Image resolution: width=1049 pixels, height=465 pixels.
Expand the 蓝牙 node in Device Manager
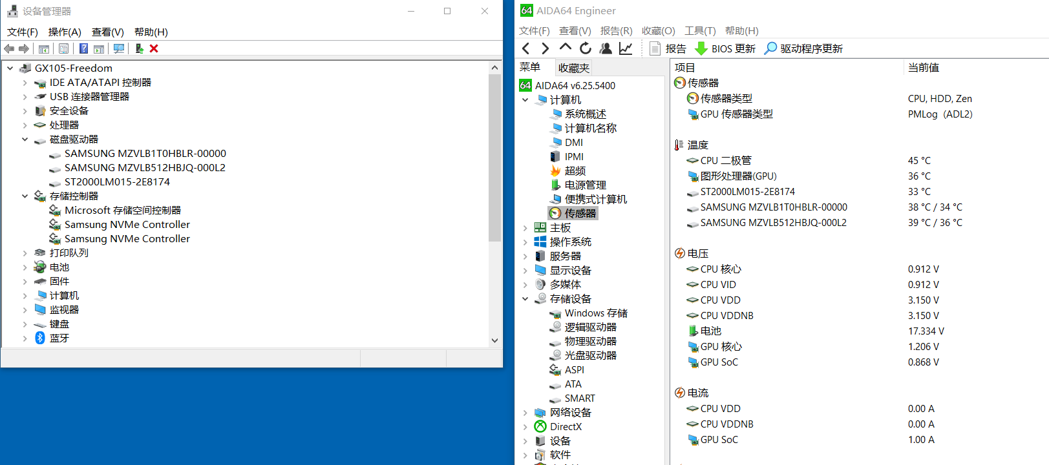[25, 338]
